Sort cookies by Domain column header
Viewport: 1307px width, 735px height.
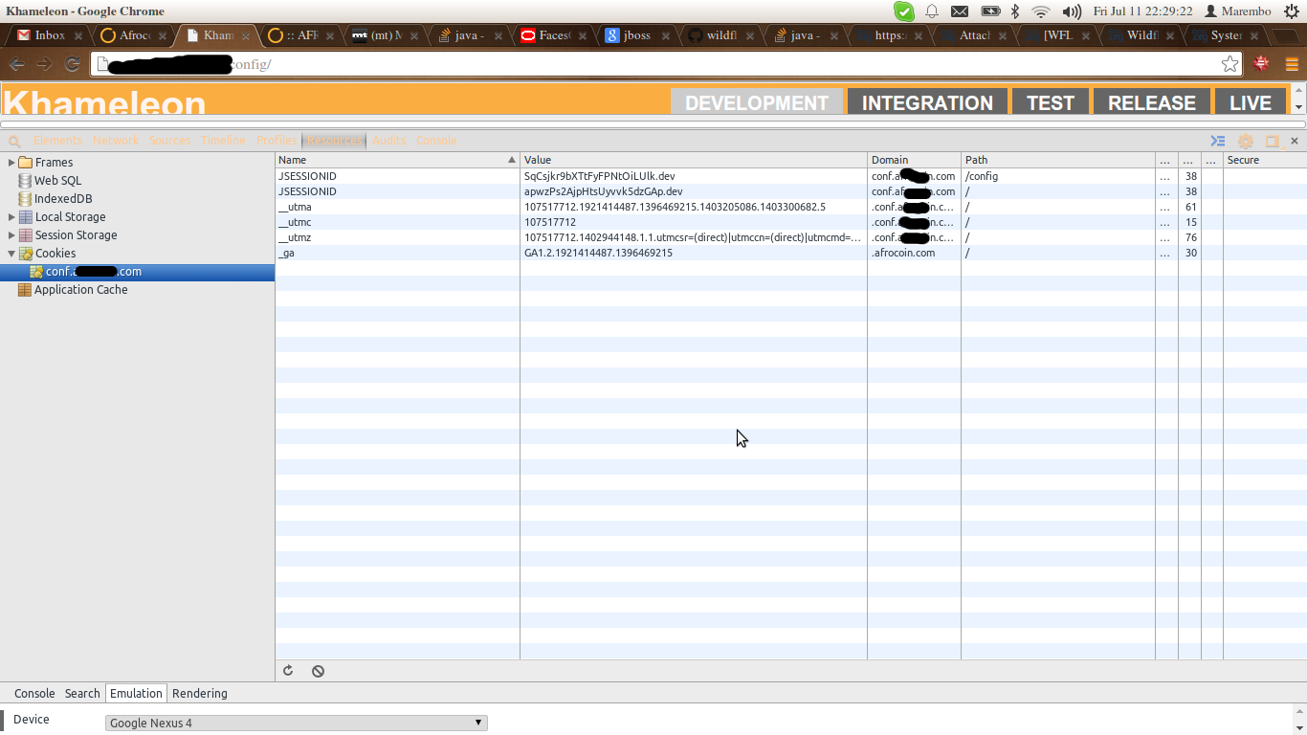click(914, 160)
